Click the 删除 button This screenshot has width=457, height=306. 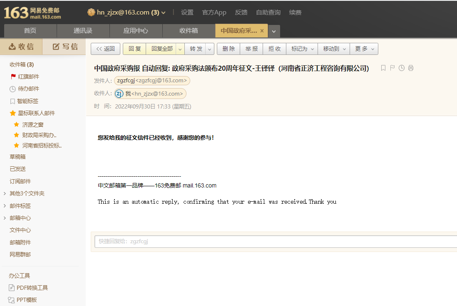click(228, 49)
